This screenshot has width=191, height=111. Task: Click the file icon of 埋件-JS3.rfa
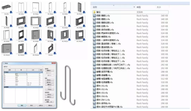[94, 93]
